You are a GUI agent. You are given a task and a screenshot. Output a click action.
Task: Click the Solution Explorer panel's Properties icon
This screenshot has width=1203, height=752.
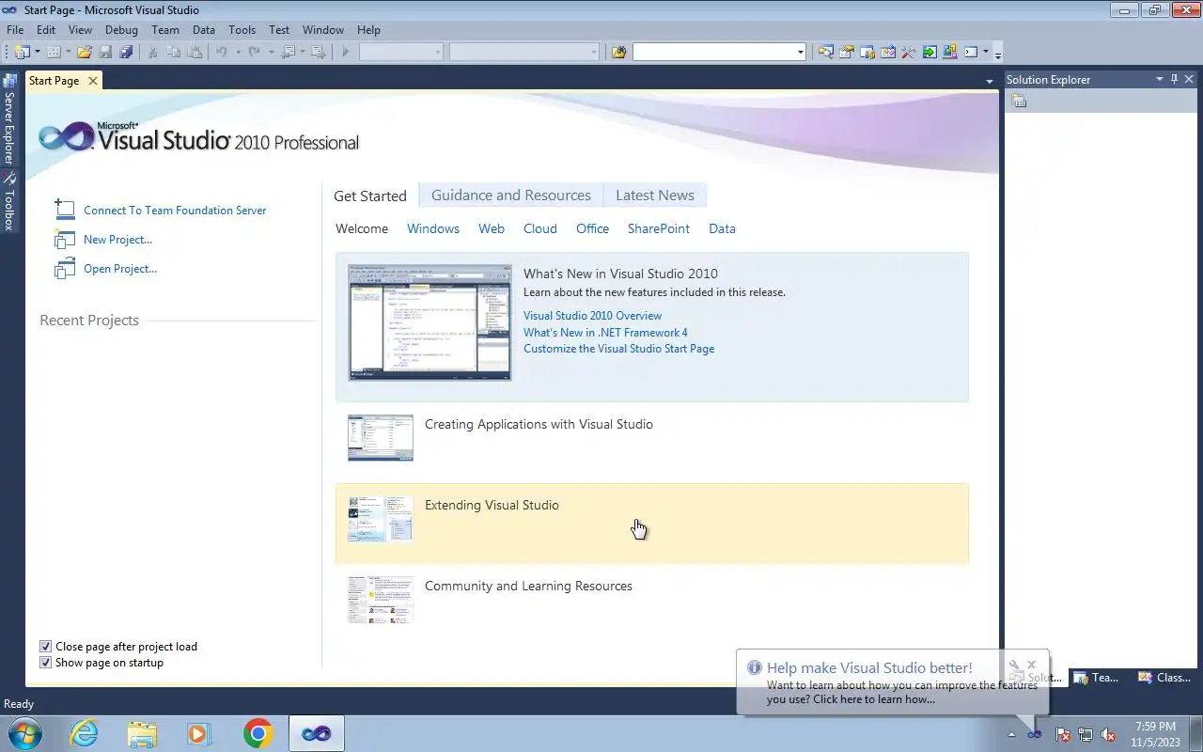point(1019,101)
